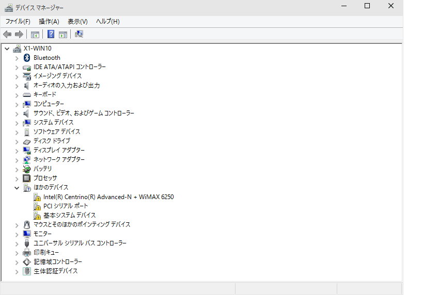This screenshot has height=295, width=423.
Task: Select the バッテリ battery icon
Action: [x=27, y=169]
